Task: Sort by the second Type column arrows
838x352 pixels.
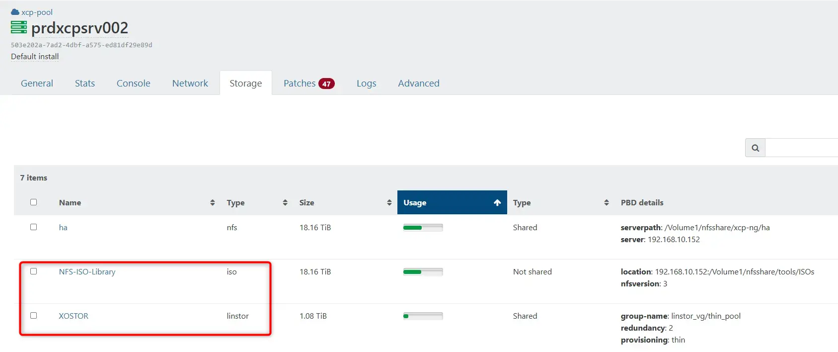Action: pyautogui.click(x=607, y=202)
